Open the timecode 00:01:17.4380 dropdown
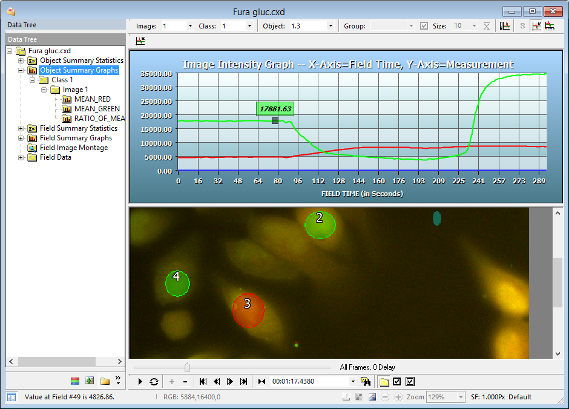 pyautogui.click(x=353, y=382)
